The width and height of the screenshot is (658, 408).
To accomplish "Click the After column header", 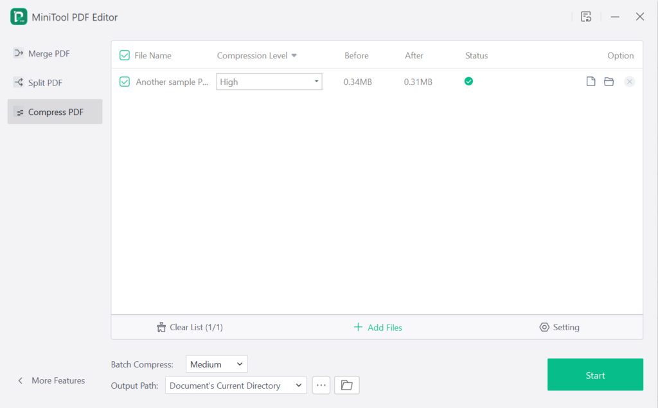I will 414,55.
